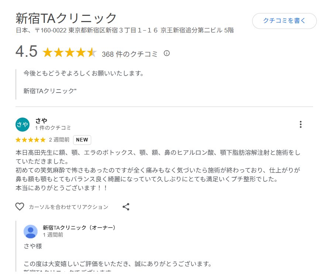Click the share icon under the review
Screen dimensions: 319x279
(x=126, y=207)
